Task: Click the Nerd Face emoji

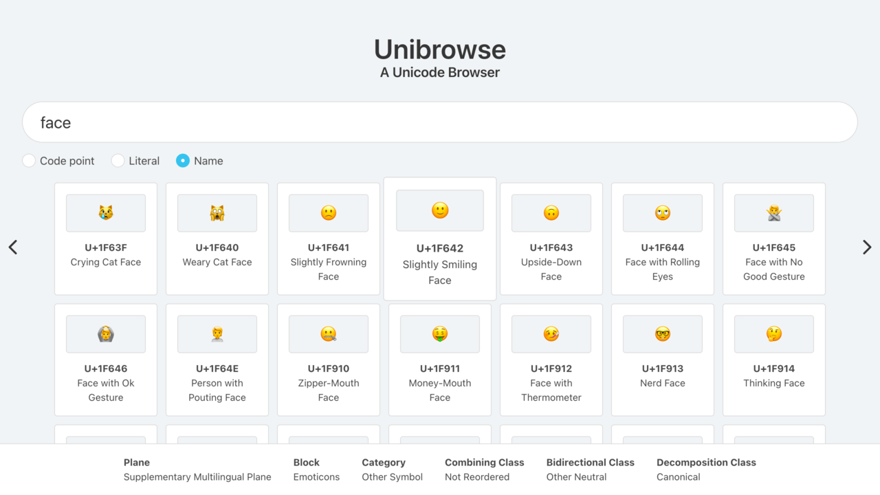Action: (663, 334)
